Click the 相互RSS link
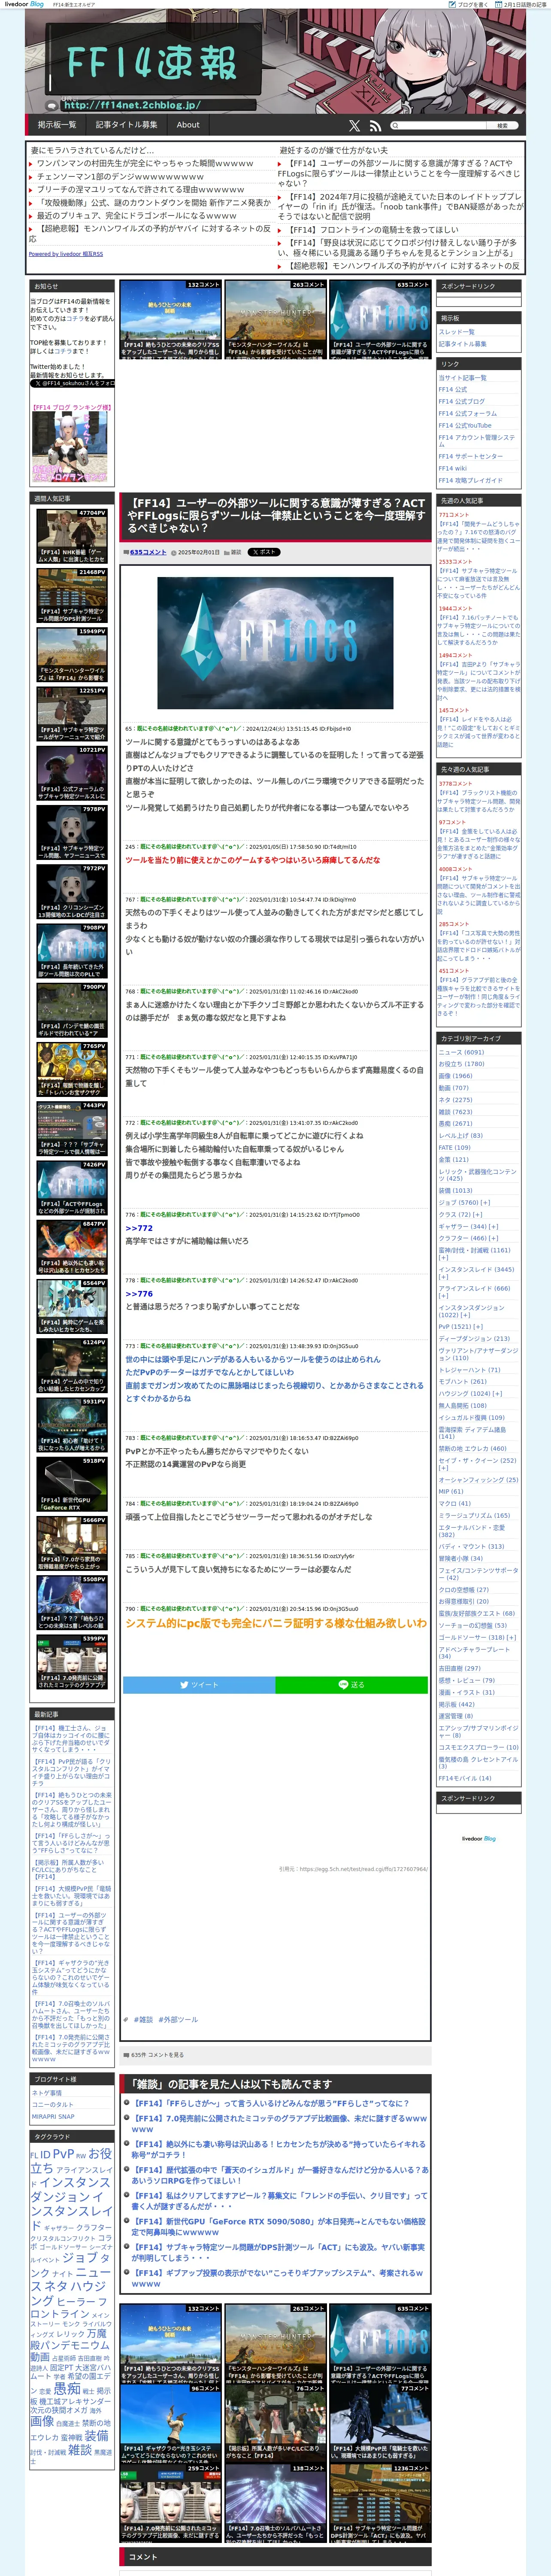551x2576 pixels. click(66, 254)
